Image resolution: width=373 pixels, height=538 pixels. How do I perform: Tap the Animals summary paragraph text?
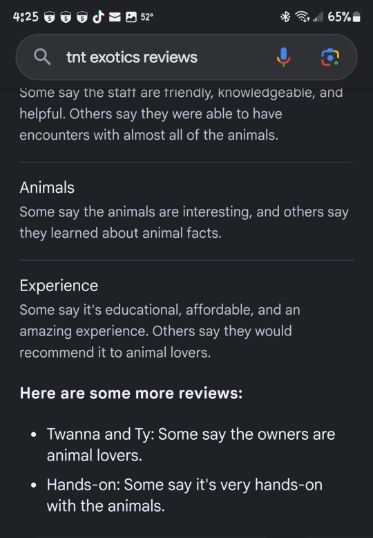184,223
